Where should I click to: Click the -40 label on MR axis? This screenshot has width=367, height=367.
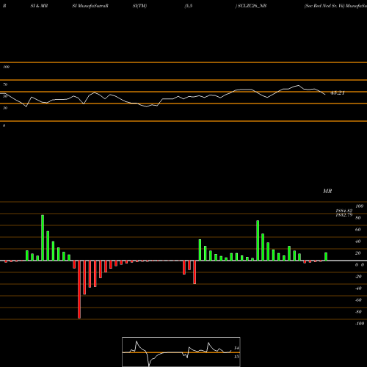tap(358, 288)
